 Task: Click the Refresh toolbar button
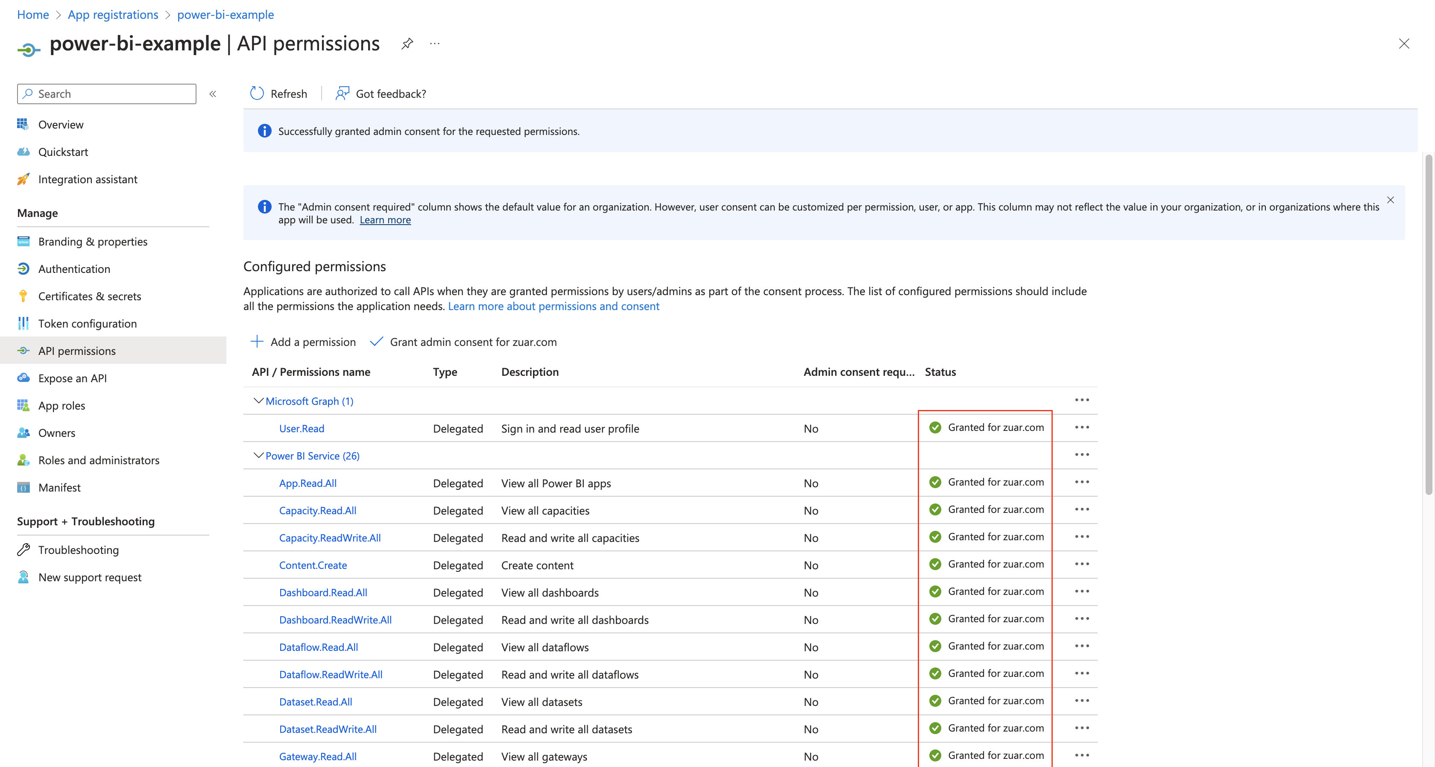pyautogui.click(x=278, y=94)
